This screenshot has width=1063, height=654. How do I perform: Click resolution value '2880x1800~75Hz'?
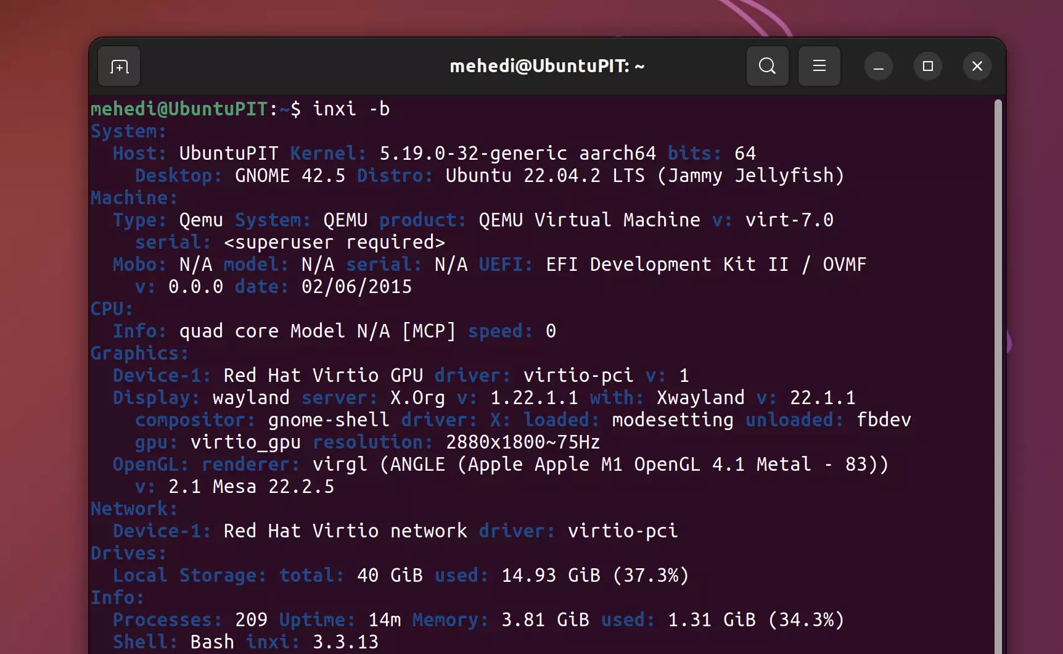point(523,442)
